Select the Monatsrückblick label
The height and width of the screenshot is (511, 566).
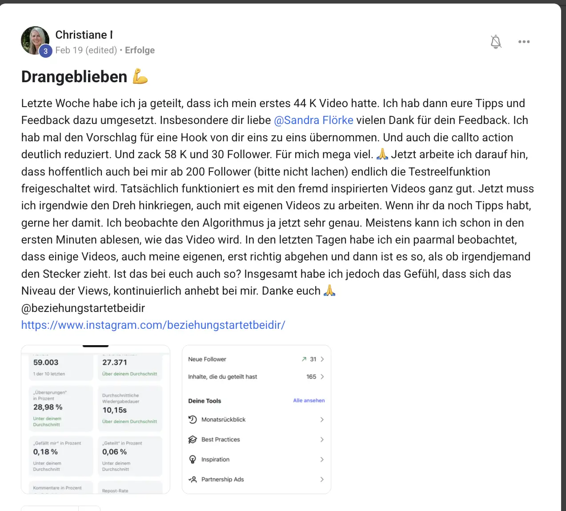[x=223, y=419]
